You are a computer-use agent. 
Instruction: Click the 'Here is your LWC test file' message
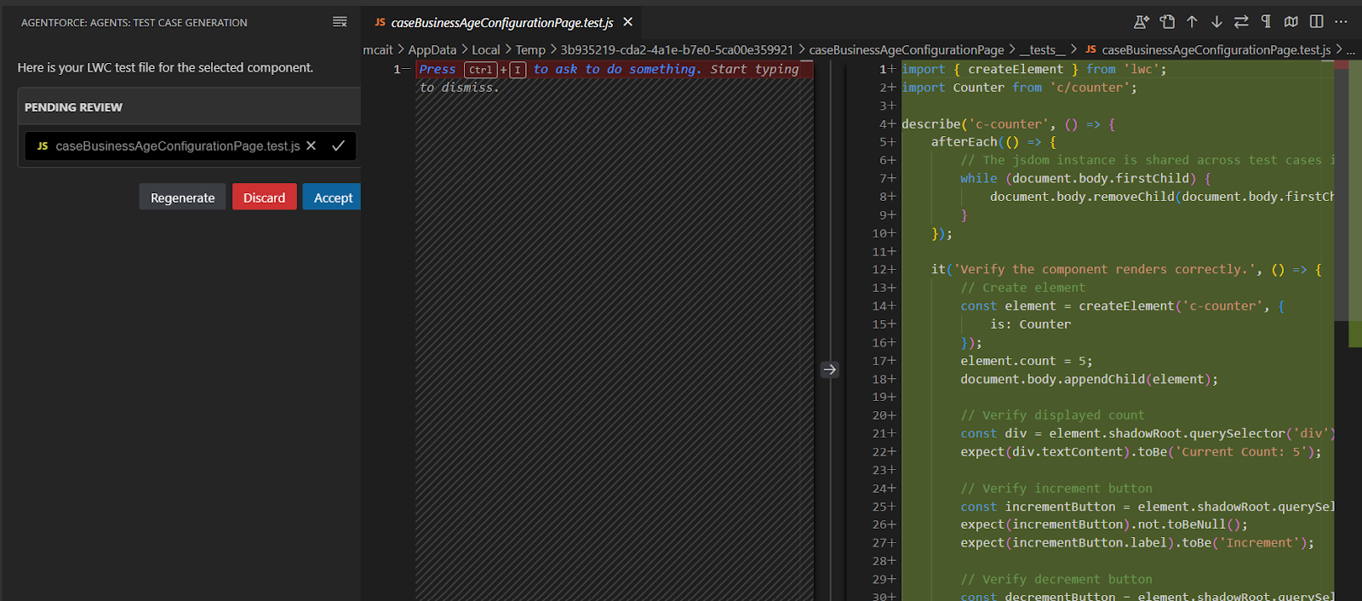(165, 67)
